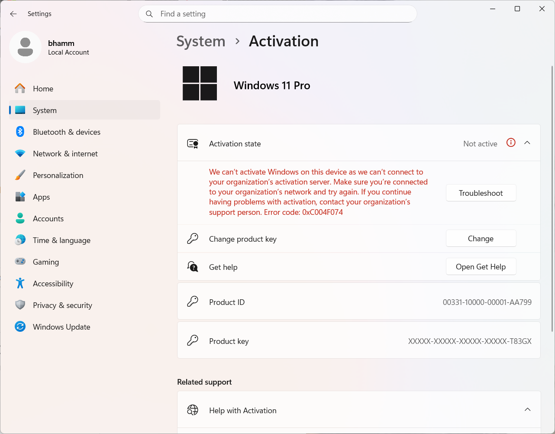
Task: Click the Windows Update sync icon
Action: click(20, 327)
